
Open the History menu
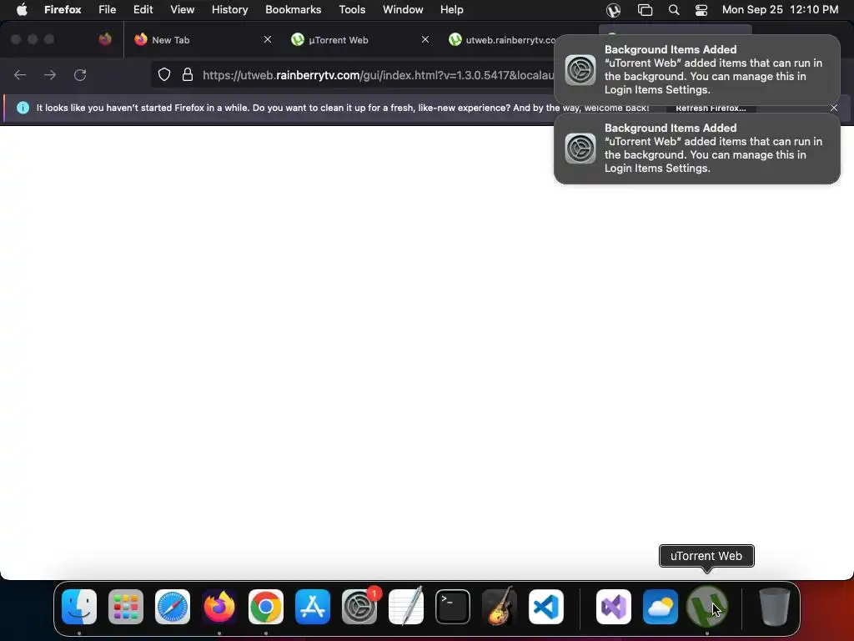tap(230, 10)
